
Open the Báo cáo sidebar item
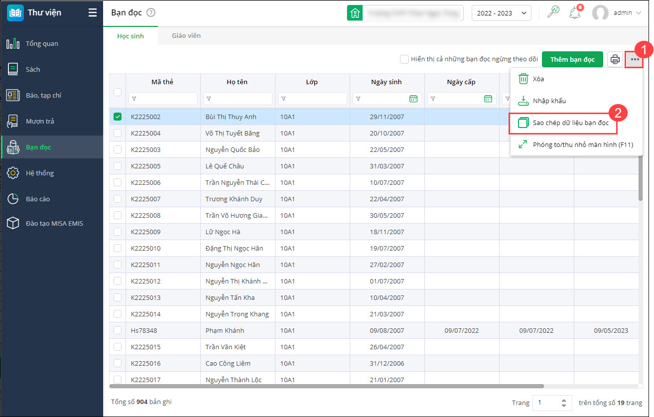pyautogui.click(x=38, y=199)
